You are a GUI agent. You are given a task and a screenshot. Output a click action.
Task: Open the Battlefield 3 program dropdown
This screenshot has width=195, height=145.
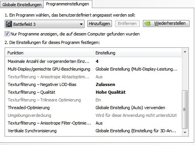(44, 24)
